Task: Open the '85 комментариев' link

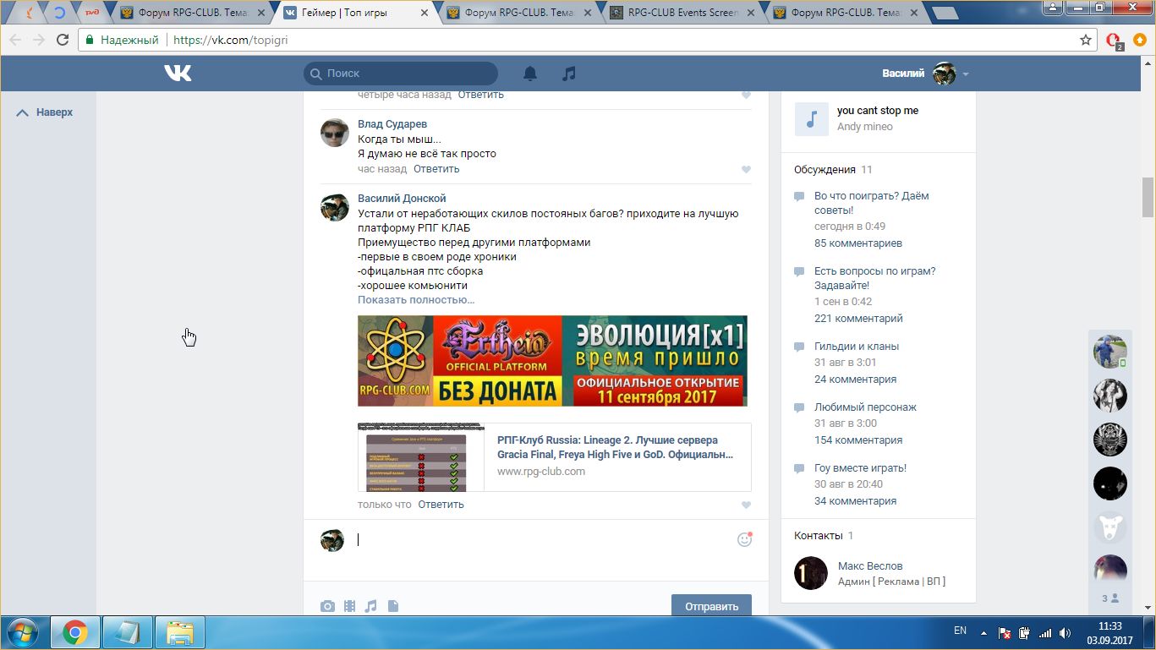Action: 858,243
